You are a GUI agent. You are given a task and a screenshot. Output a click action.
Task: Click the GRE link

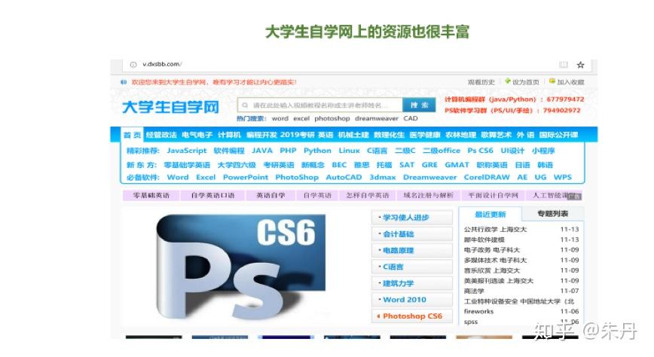(429, 165)
